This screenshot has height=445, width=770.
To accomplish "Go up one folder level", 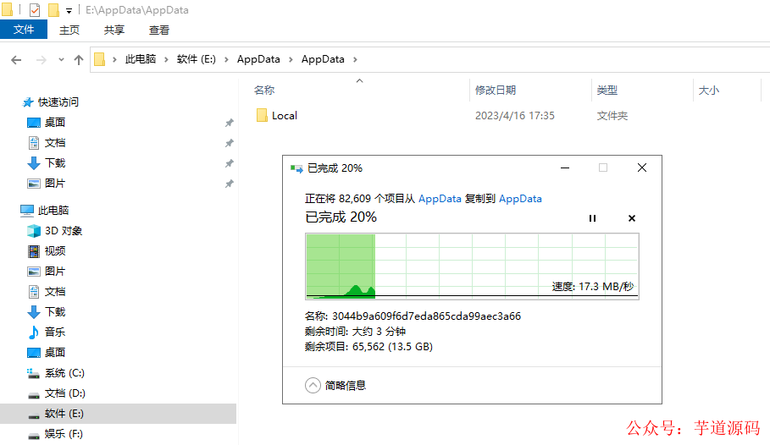I will click(x=79, y=60).
